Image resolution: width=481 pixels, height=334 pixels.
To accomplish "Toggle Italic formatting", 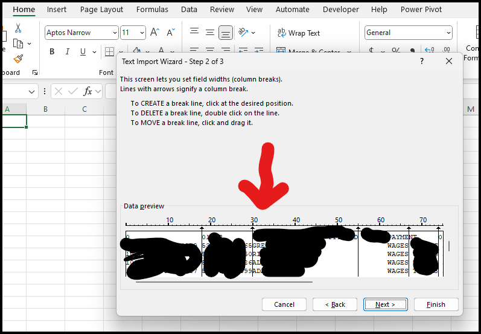I will click(68, 52).
